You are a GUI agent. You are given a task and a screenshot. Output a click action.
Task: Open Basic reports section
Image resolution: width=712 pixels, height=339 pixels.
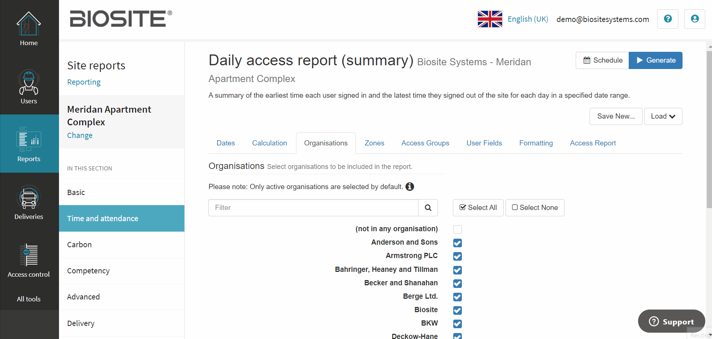pos(122,192)
